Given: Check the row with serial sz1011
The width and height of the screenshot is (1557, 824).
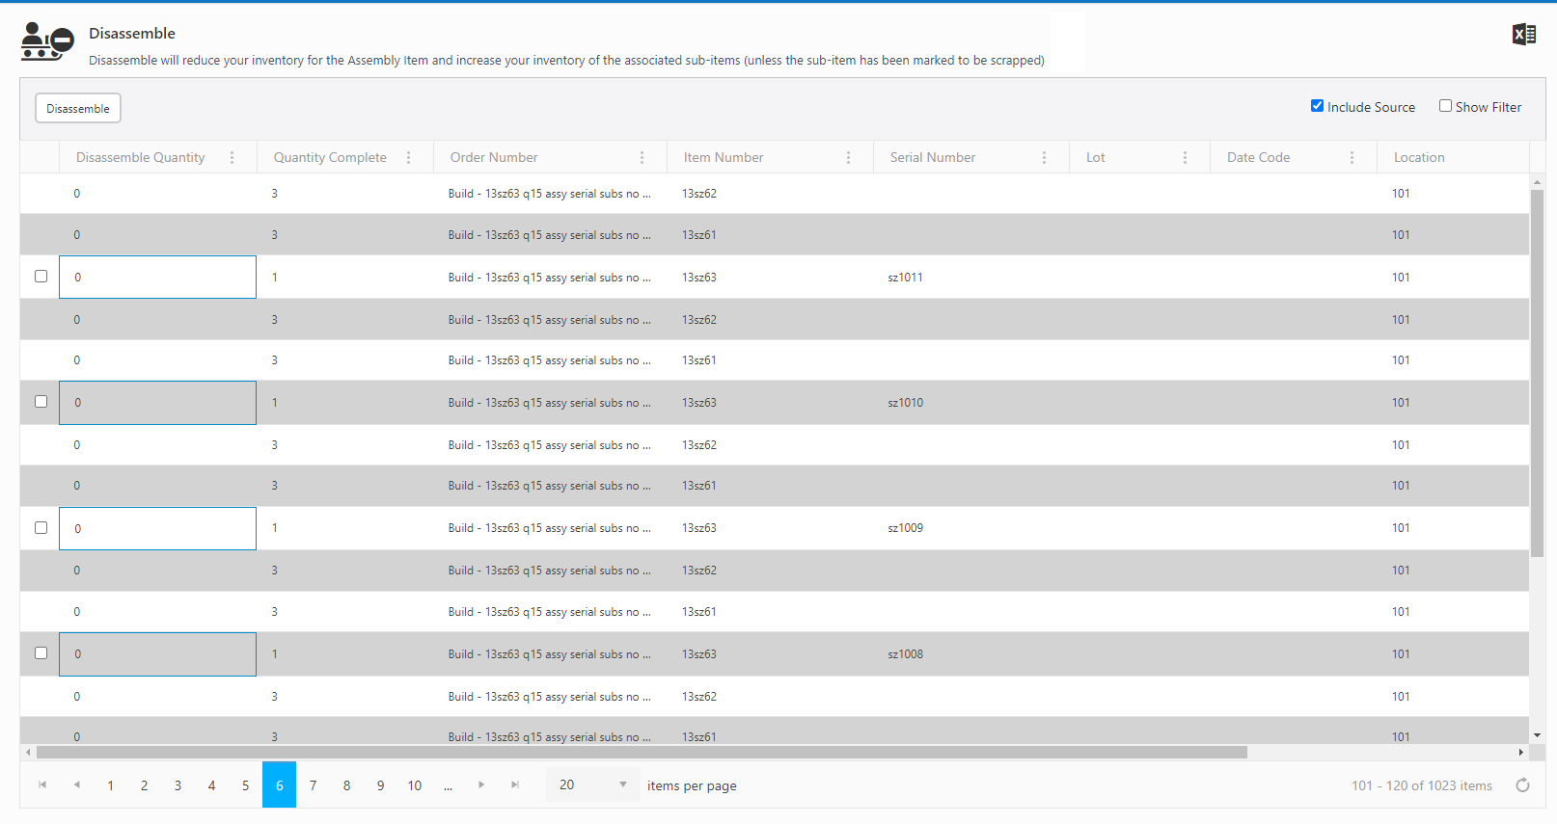Looking at the screenshot, I should tap(41, 277).
